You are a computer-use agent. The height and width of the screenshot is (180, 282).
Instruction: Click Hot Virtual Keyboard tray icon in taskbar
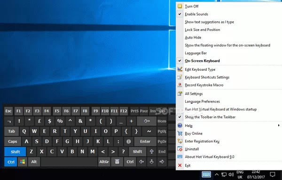(x=206, y=174)
